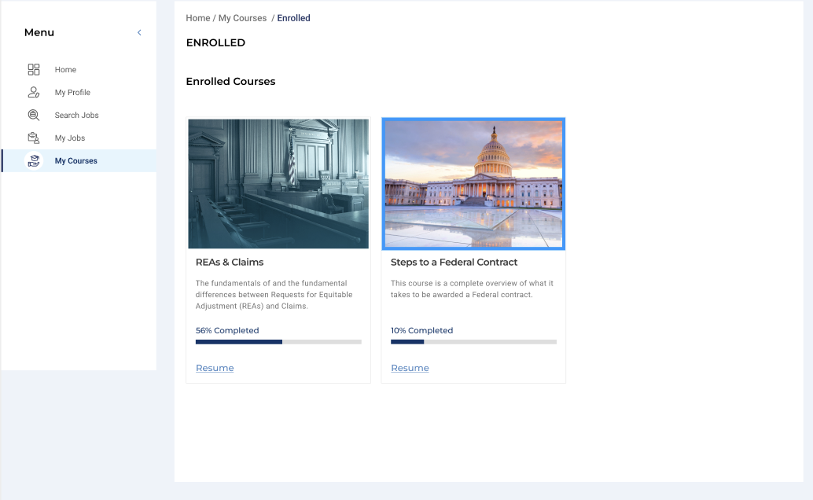Click the Enrolled breadcrumb
Viewport: 813px width, 500px height.
point(293,18)
